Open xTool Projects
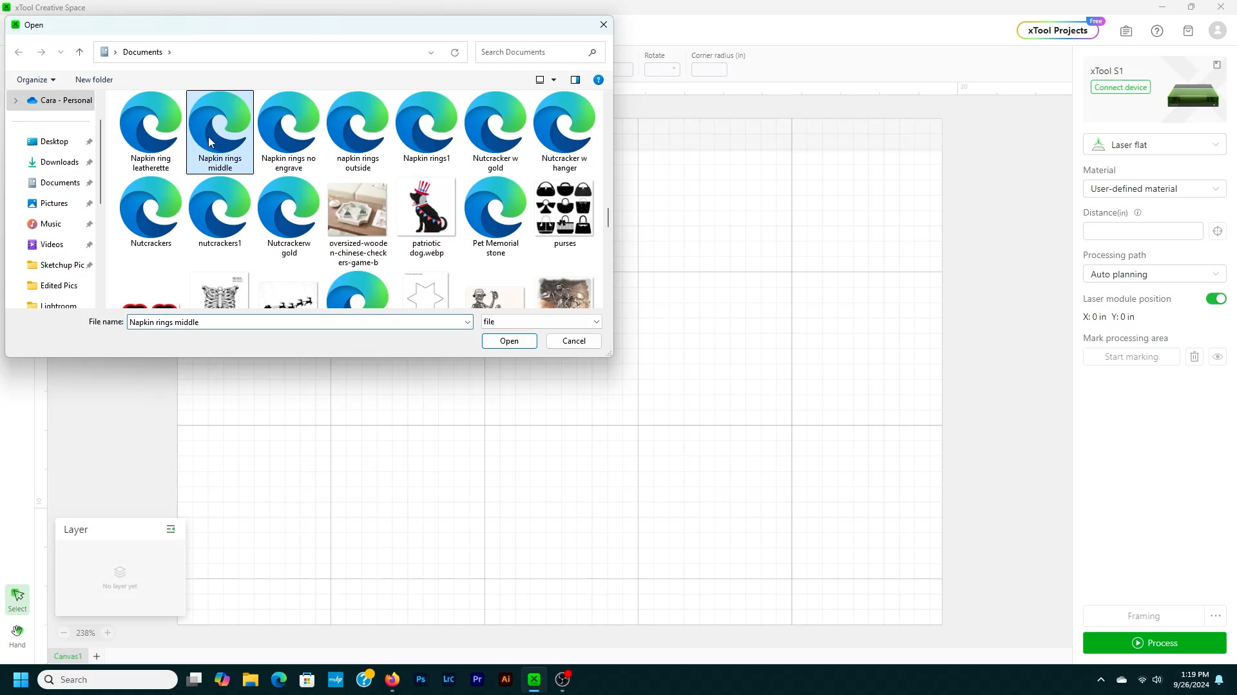 tap(1057, 30)
